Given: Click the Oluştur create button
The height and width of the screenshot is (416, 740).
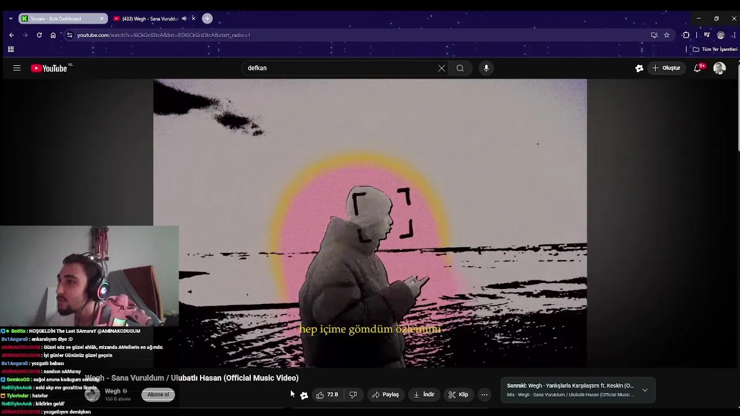Looking at the screenshot, I should 666,68.
